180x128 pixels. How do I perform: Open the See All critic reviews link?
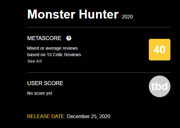coord(35,61)
